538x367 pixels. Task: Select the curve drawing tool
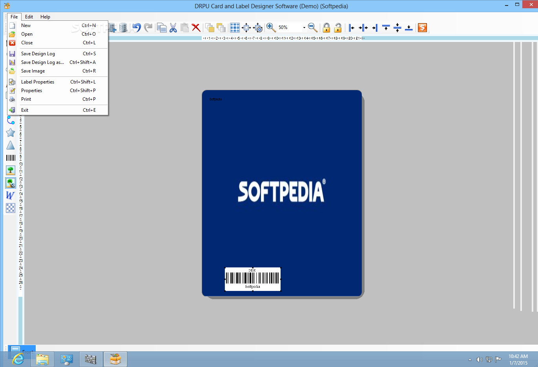point(11,120)
